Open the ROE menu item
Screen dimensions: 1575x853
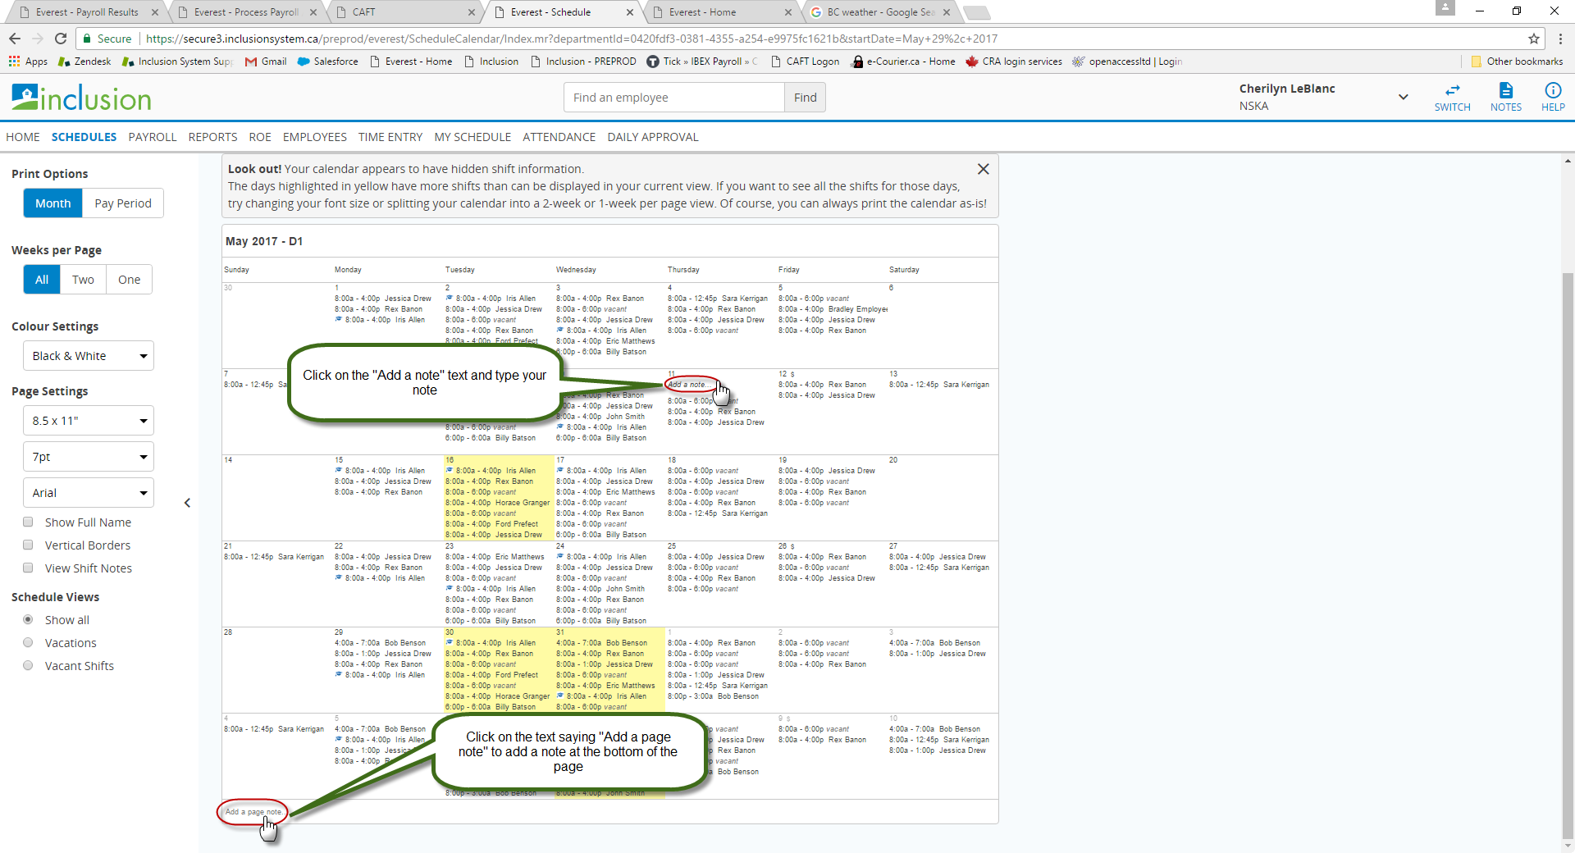260,137
